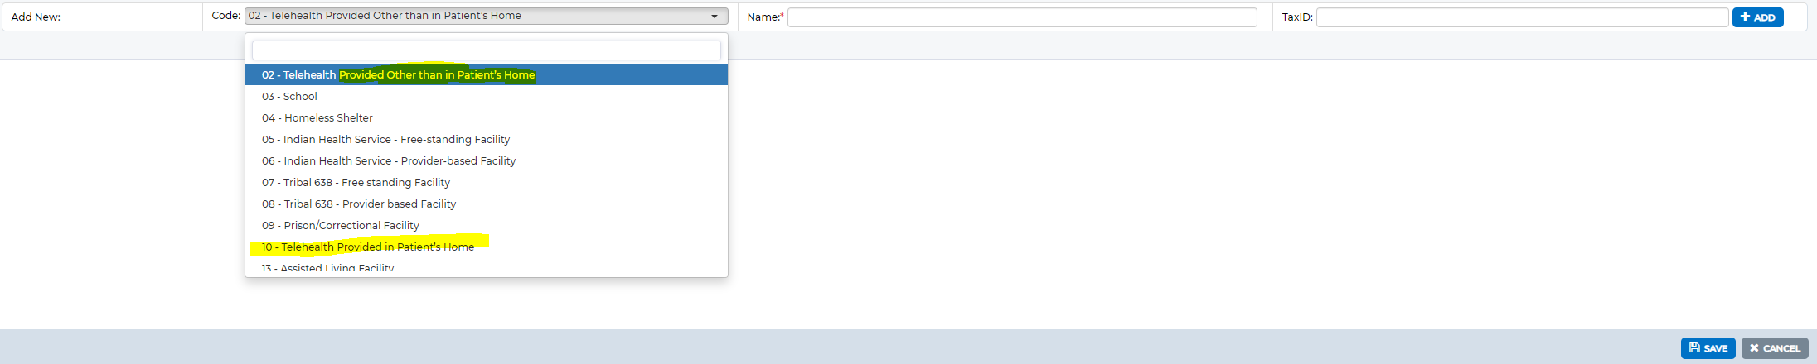Click the plus ADD button
Viewport: 1817px width, 364px height.
(x=1757, y=17)
